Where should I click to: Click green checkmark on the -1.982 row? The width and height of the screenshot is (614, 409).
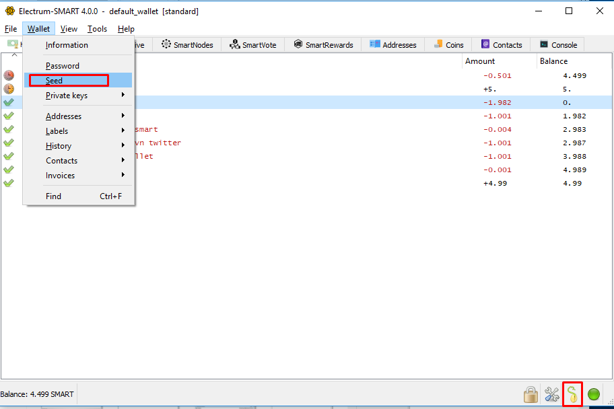[9, 102]
